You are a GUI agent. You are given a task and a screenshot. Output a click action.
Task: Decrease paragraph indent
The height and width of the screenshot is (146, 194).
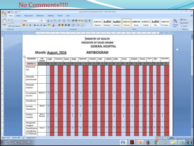tap(73, 21)
